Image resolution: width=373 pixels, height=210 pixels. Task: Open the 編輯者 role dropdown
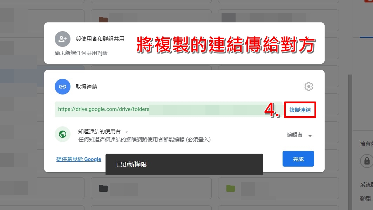pyautogui.click(x=299, y=135)
